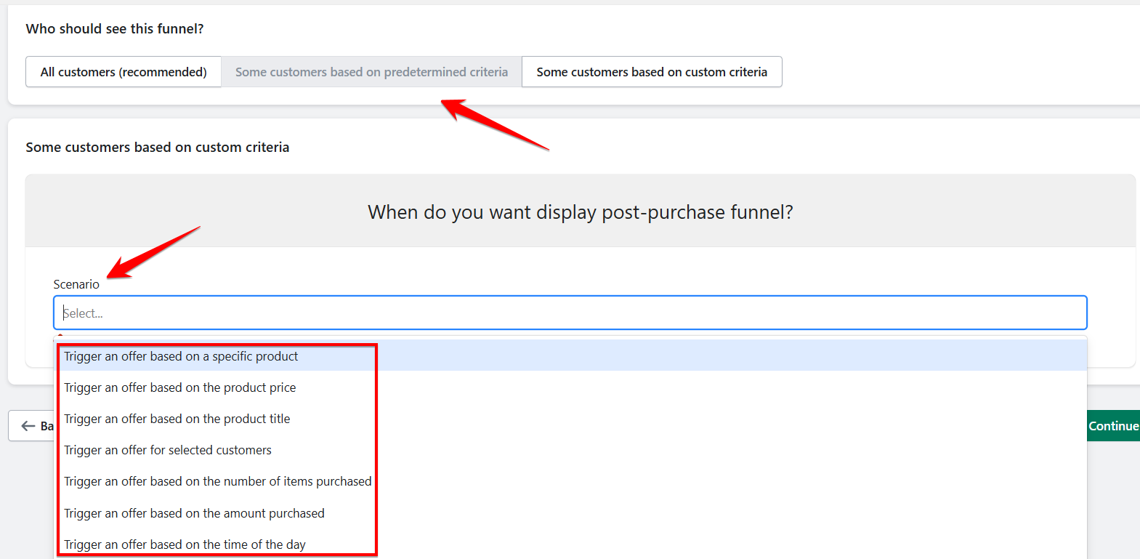Click the back arrow icon

tap(28, 426)
